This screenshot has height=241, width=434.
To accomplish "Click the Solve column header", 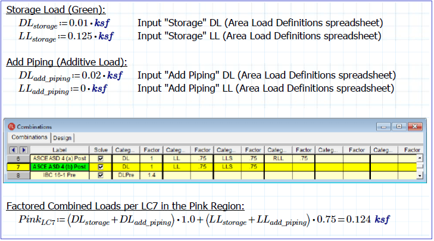I will click(x=99, y=150).
